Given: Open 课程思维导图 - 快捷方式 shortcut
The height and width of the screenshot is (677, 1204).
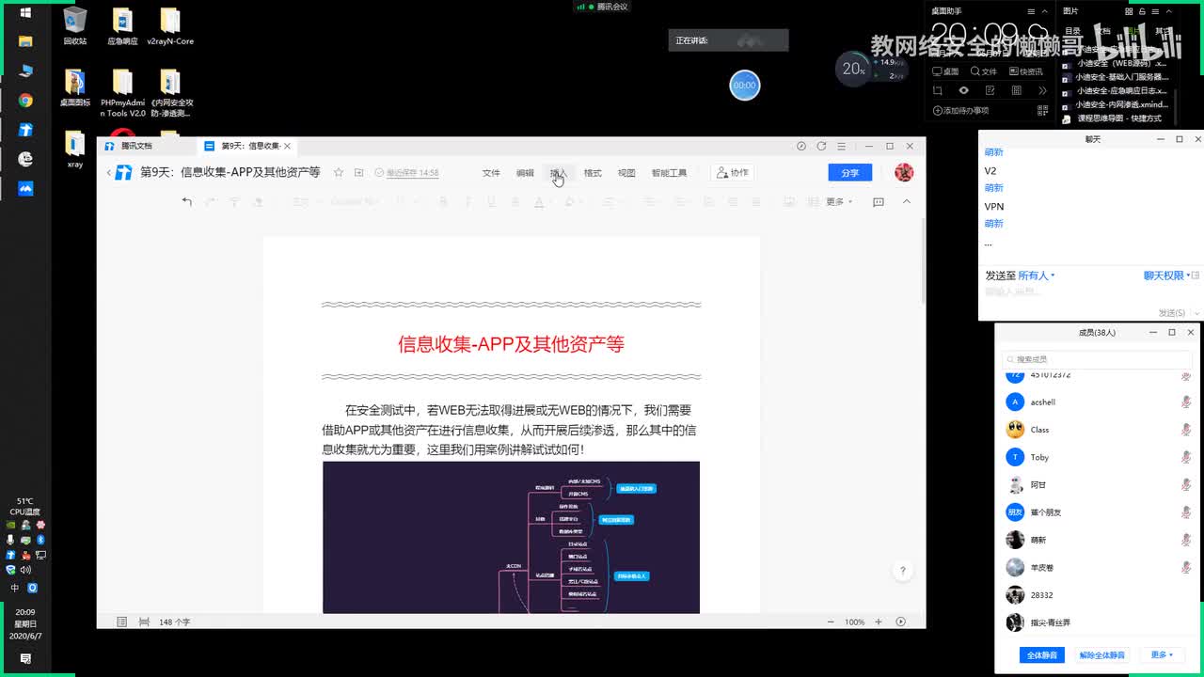Looking at the screenshot, I should point(1112,118).
